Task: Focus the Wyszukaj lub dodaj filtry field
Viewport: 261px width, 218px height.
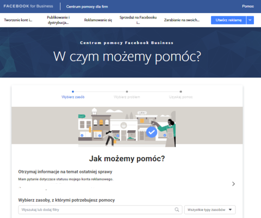Action: (x=100, y=210)
